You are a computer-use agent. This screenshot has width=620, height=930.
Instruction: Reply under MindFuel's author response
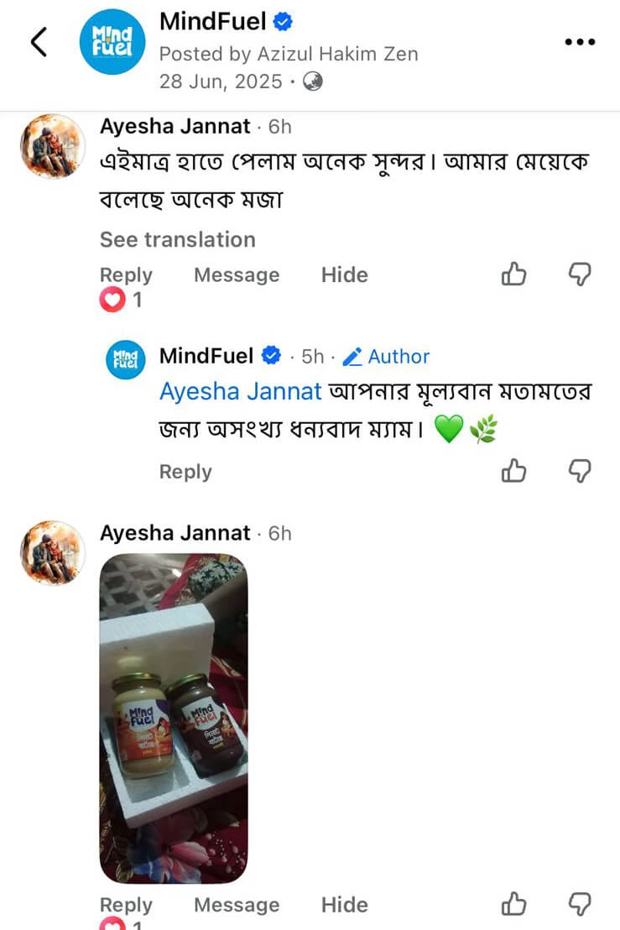pyautogui.click(x=185, y=472)
